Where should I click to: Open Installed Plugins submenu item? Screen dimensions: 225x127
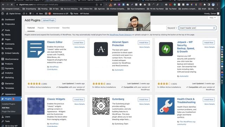(8, 104)
